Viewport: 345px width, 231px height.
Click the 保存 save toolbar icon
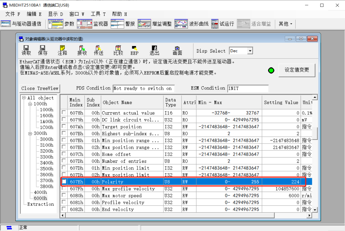(x=43, y=50)
